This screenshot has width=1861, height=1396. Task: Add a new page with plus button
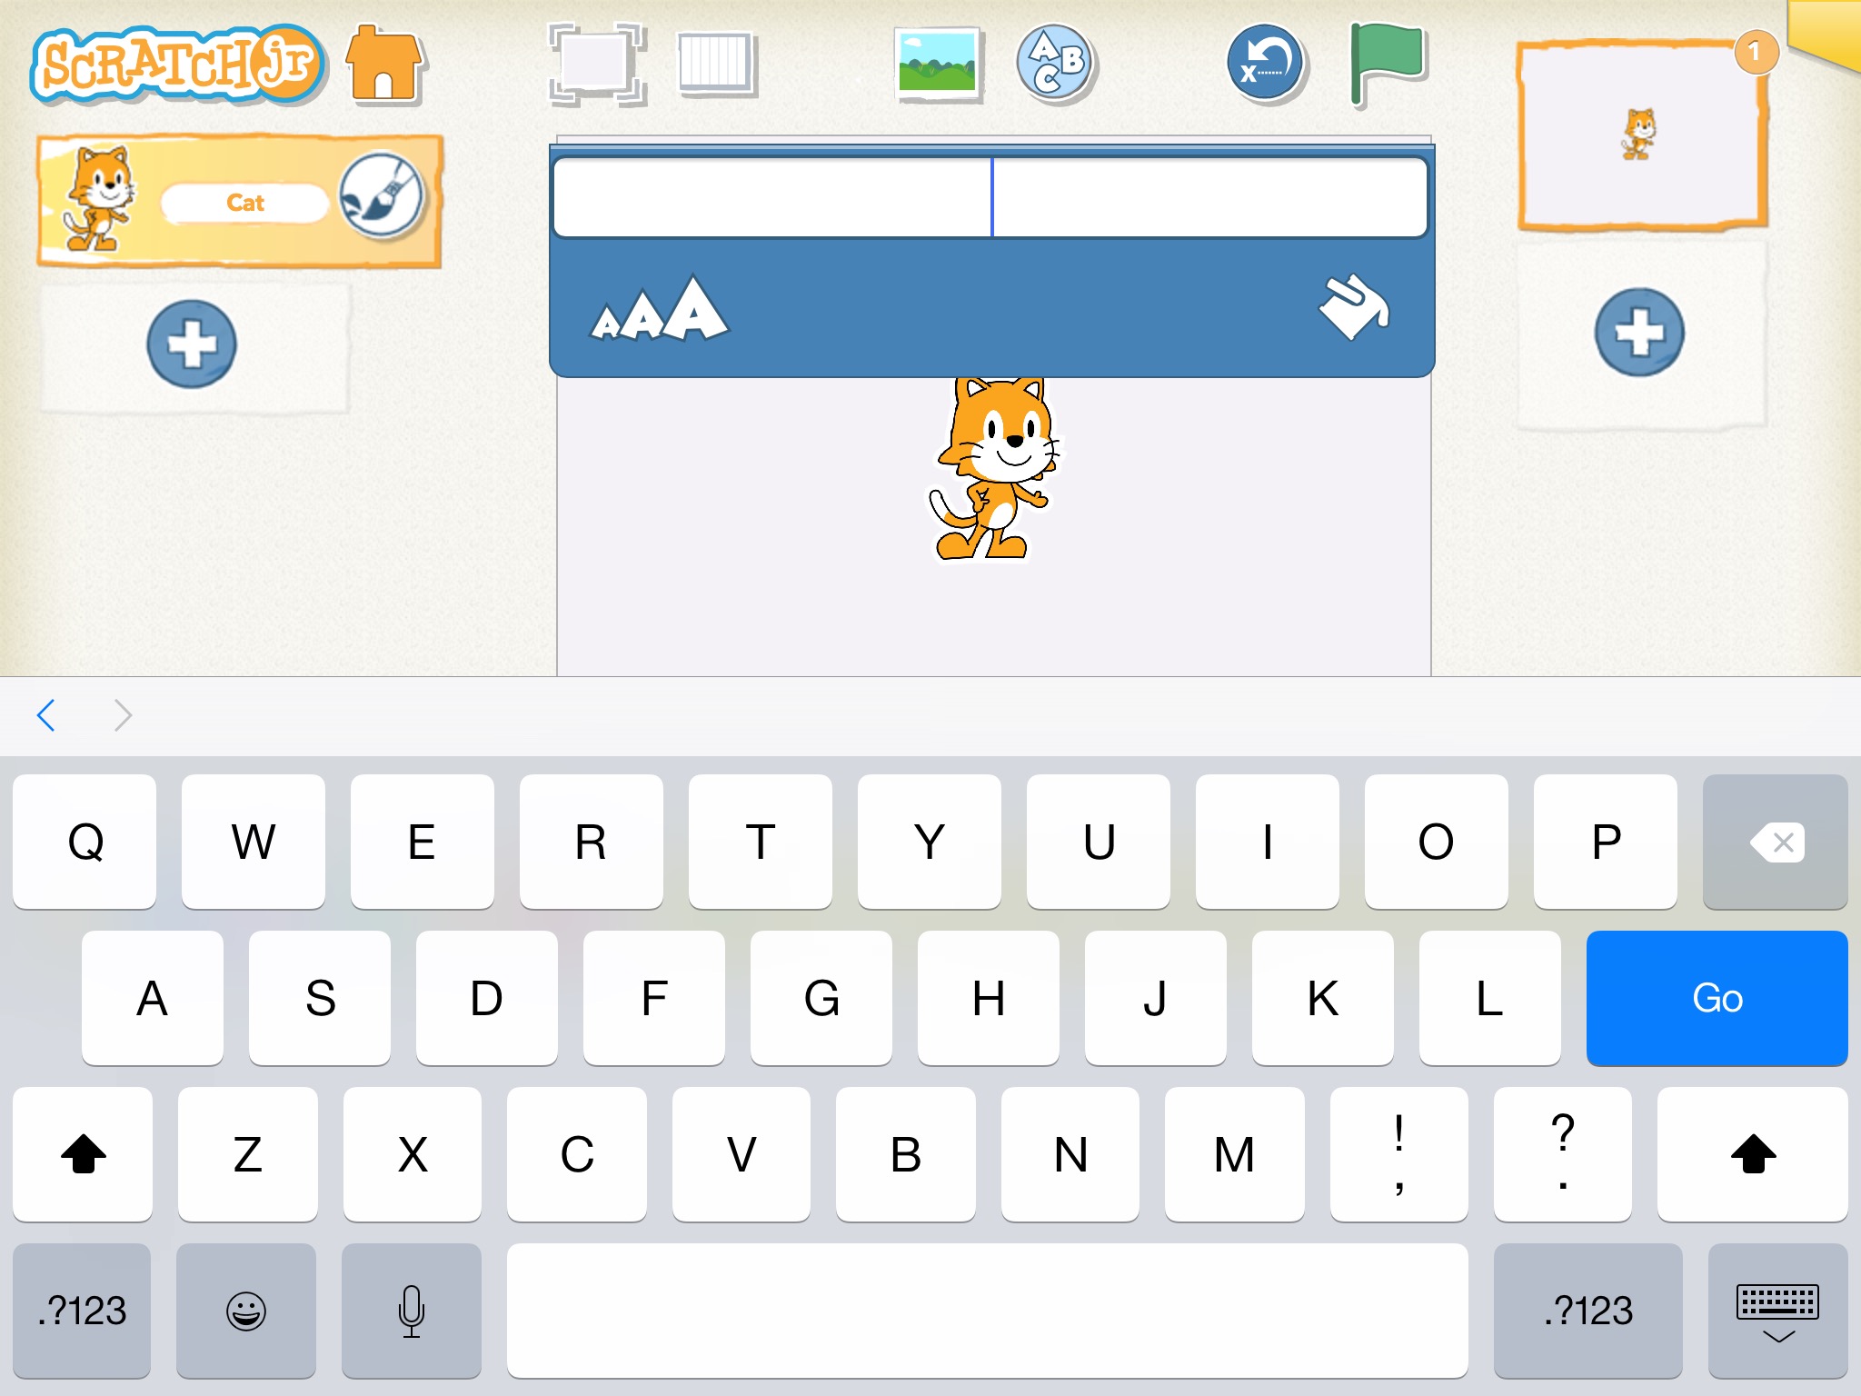point(1639,333)
